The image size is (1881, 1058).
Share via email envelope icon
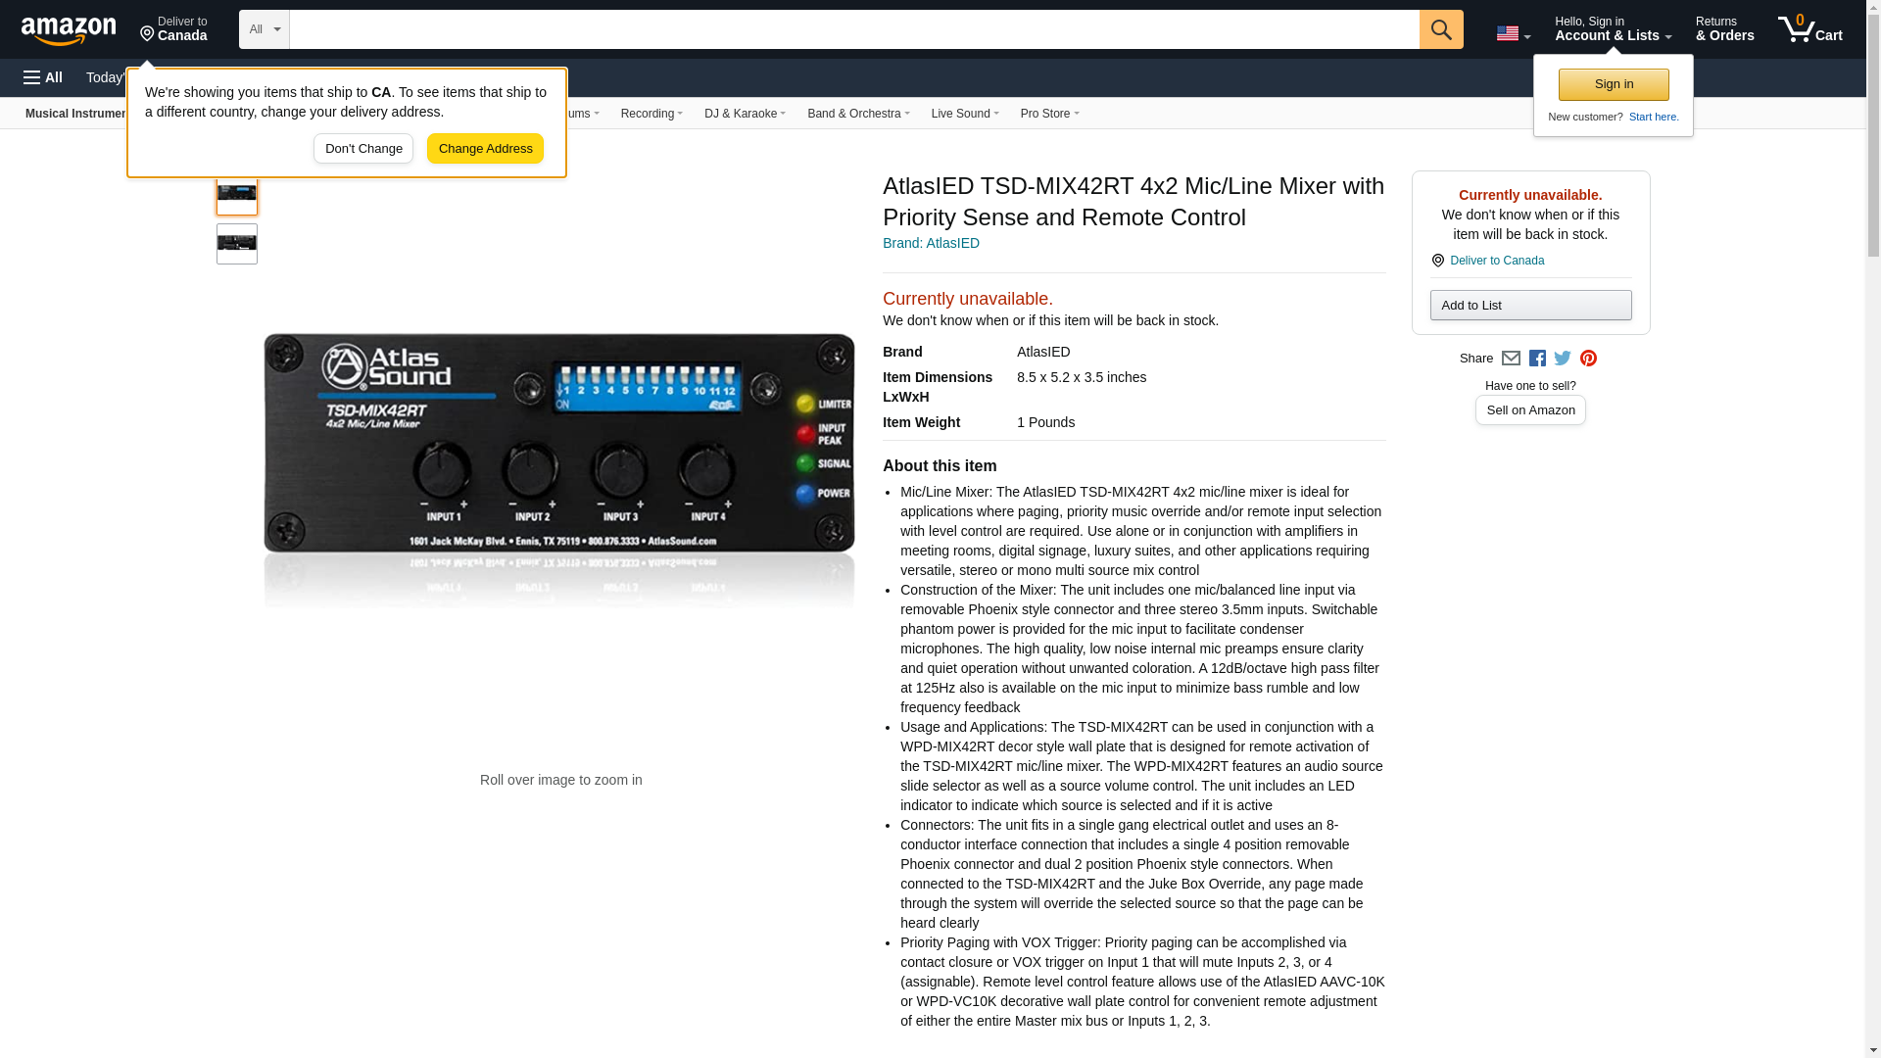(1511, 359)
